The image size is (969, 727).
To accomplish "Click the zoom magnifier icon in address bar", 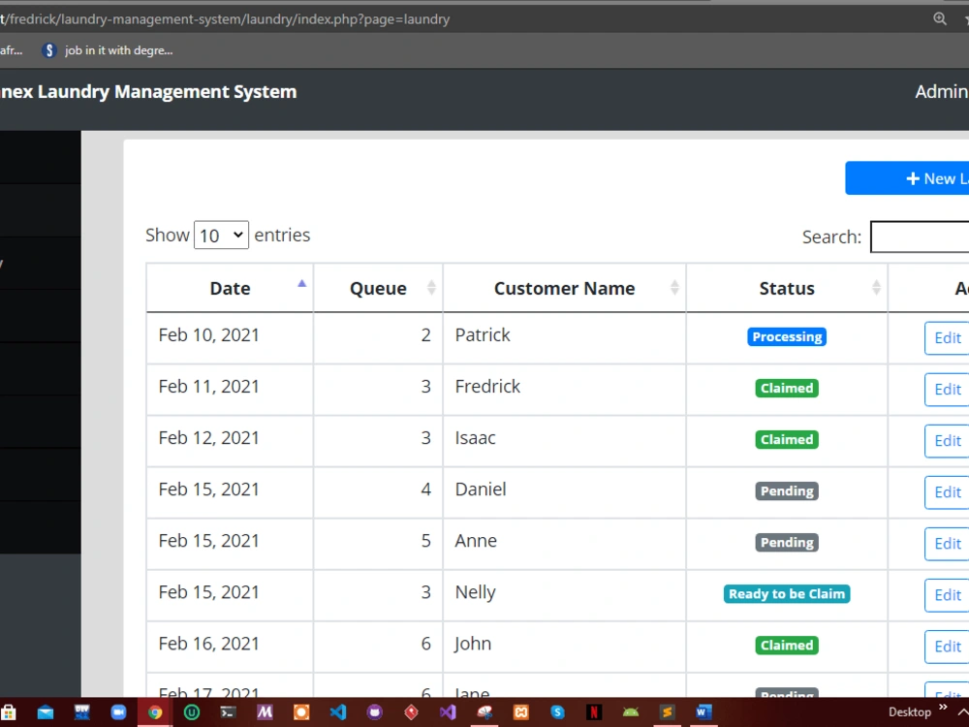I will (939, 18).
